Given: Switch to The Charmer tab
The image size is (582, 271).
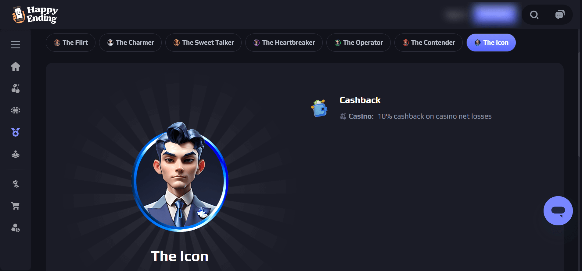Looking at the screenshot, I should (x=130, y=43).
